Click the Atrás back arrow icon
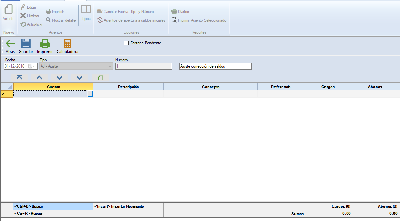400x221 pixels. point(10,44)
